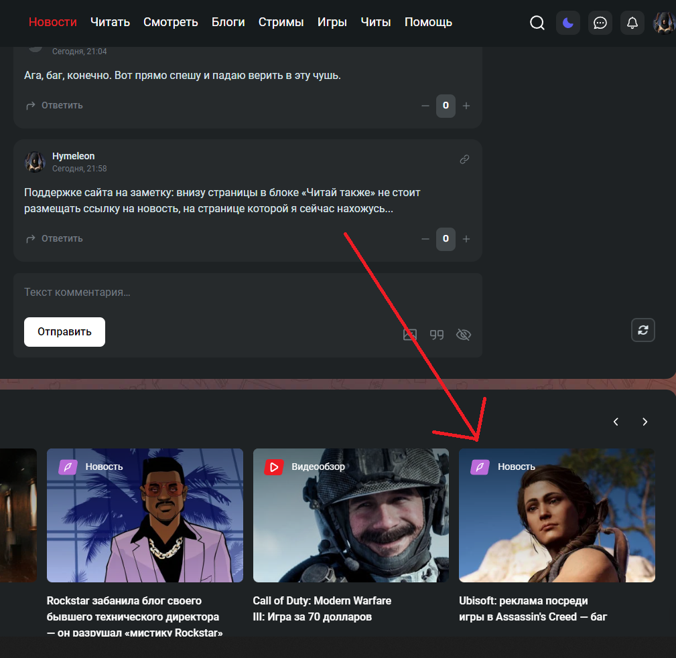Copy permalink of Hymeleon's comment
The image size is (676, 658).
pos(464,159)
